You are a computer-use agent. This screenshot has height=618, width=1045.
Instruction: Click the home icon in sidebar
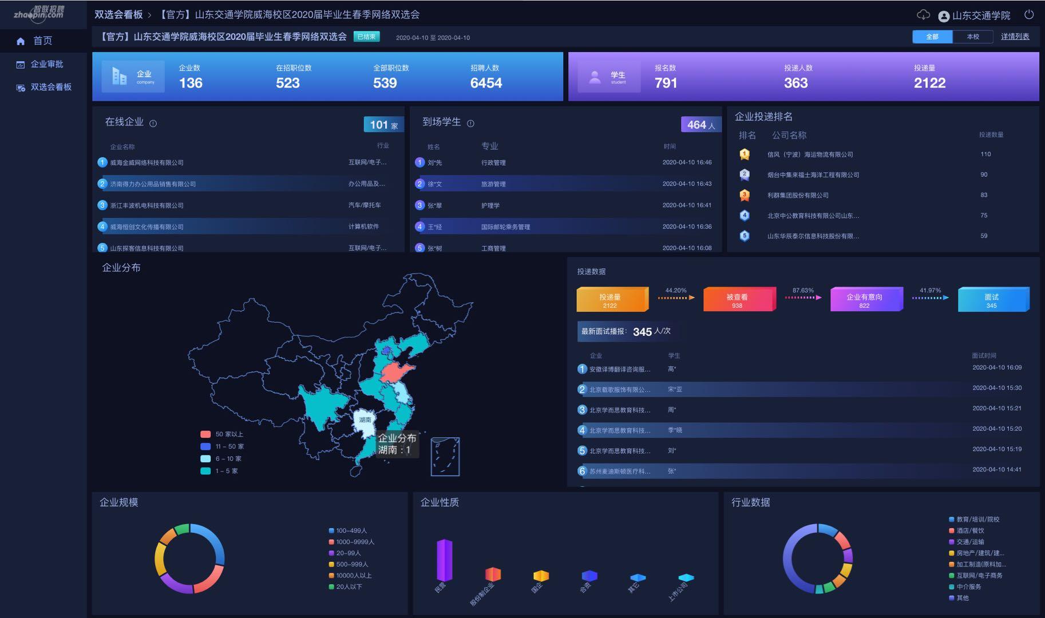pyautogui.click(x=21, y=41)
